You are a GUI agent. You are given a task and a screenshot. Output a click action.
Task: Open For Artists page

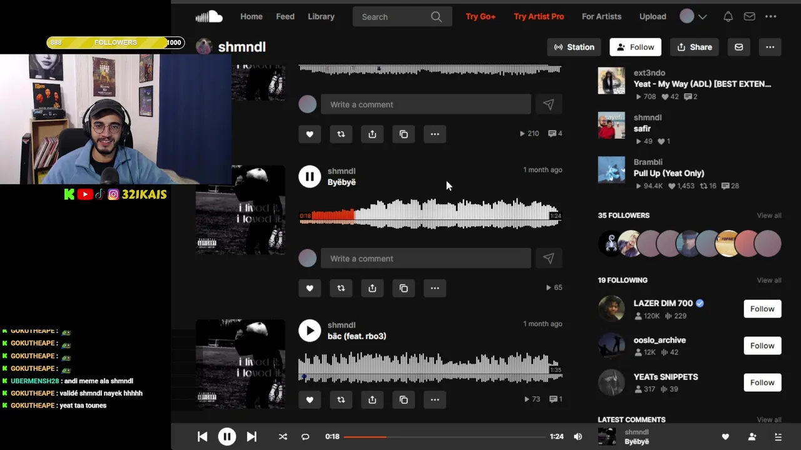[601, 17]
